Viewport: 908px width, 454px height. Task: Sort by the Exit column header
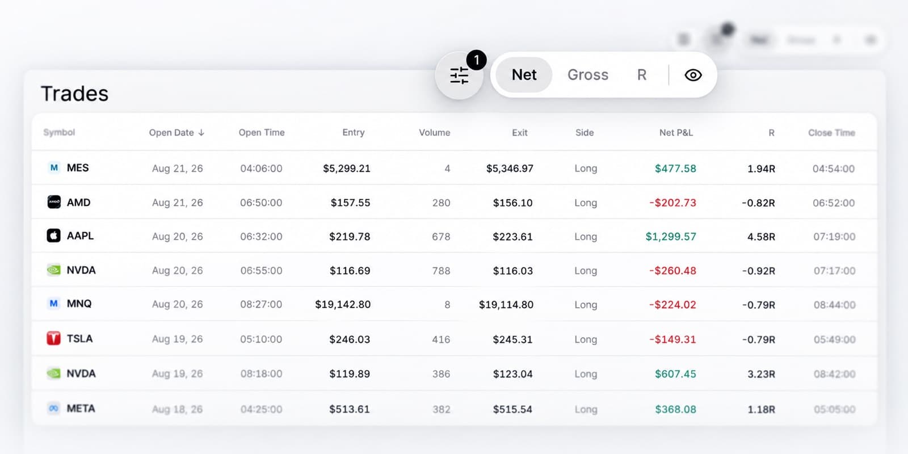pyautogui.click(x=520, y=132)
